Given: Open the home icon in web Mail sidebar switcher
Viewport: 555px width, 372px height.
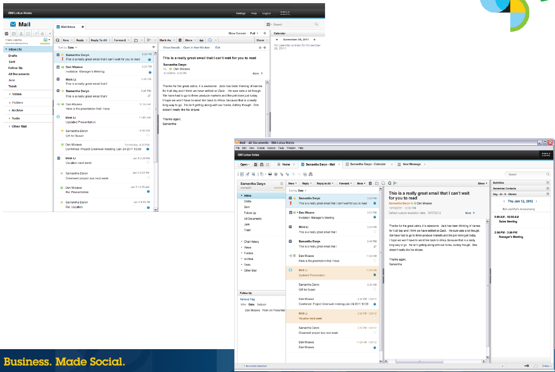Looking at the screenshot, I should (x=42, y=33).
